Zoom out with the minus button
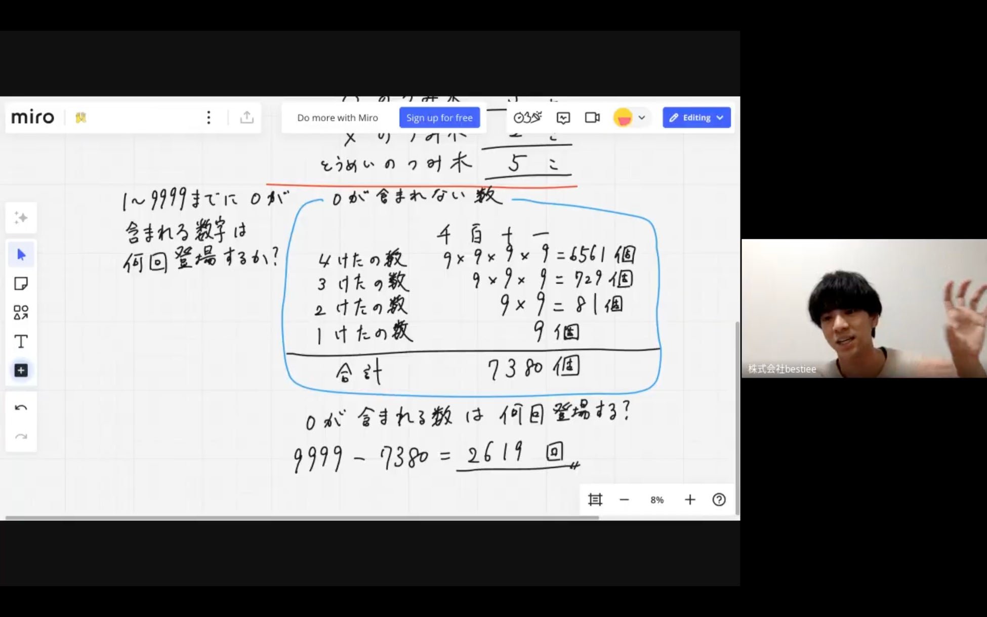987x617 pixels. [x=624, y=500]
